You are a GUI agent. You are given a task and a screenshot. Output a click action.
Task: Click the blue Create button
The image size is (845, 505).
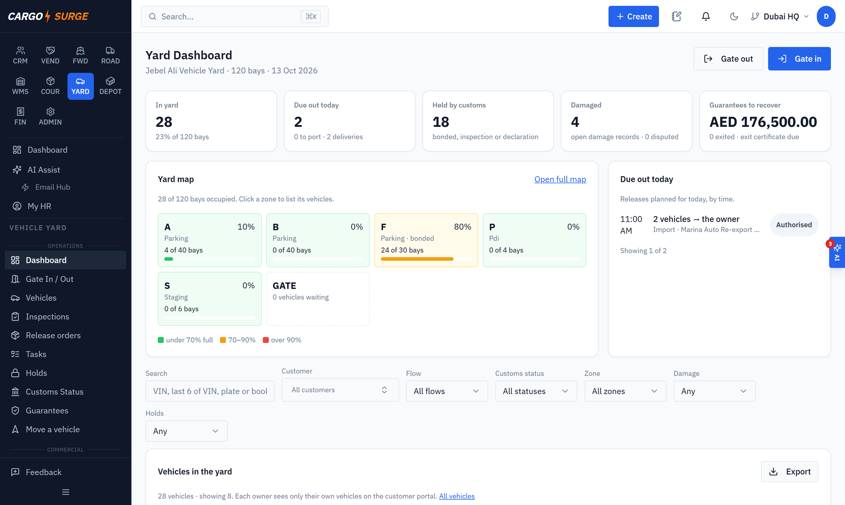click(633, 16)
